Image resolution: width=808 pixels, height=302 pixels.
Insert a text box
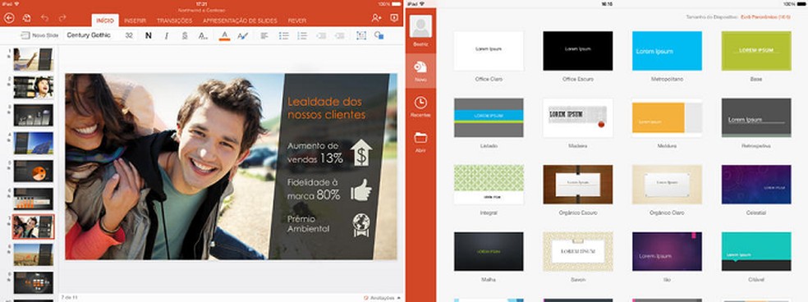[361, 35]
